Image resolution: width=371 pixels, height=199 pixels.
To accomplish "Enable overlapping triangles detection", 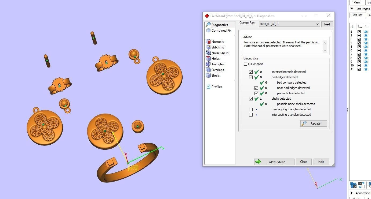I will point(251,109).
